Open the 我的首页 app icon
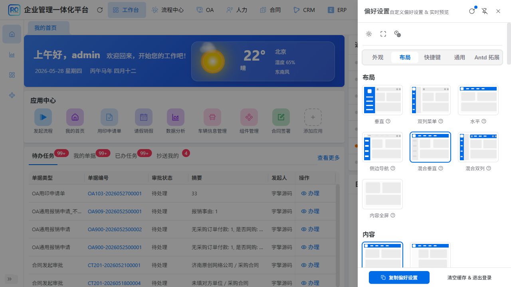511x287 pixels. tap(75, 117)
